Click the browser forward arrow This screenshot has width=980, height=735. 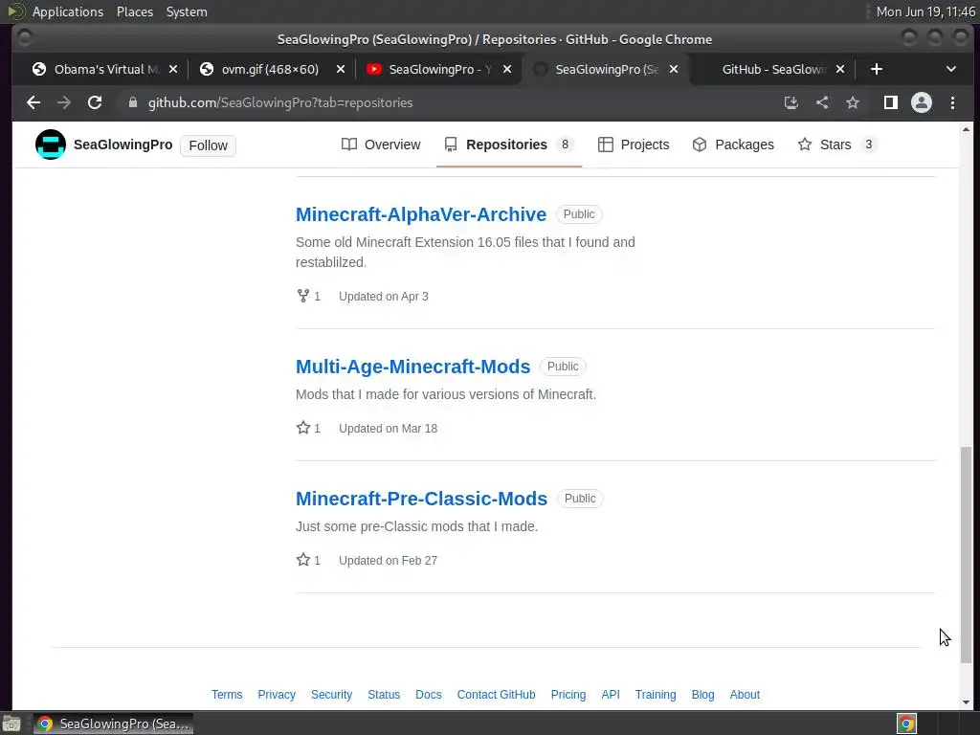click(64, 102)
